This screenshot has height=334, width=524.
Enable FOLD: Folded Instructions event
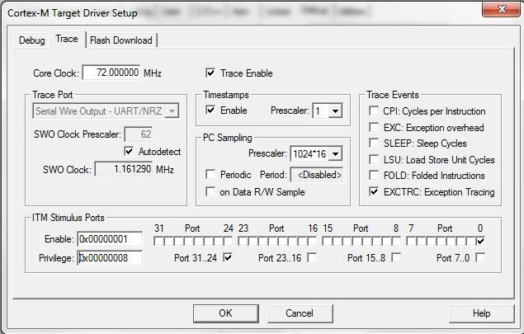pyautogui.click(x=374, y=175)
